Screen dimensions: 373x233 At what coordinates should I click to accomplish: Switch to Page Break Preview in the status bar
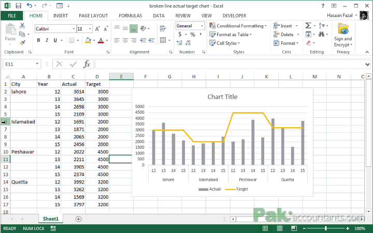click(294, 228)
